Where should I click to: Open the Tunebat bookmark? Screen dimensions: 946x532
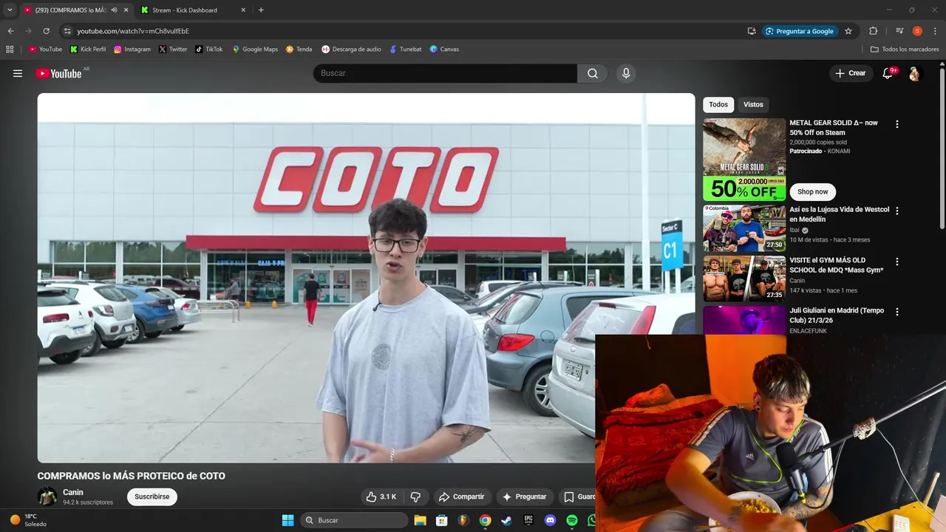click(405, 50)
